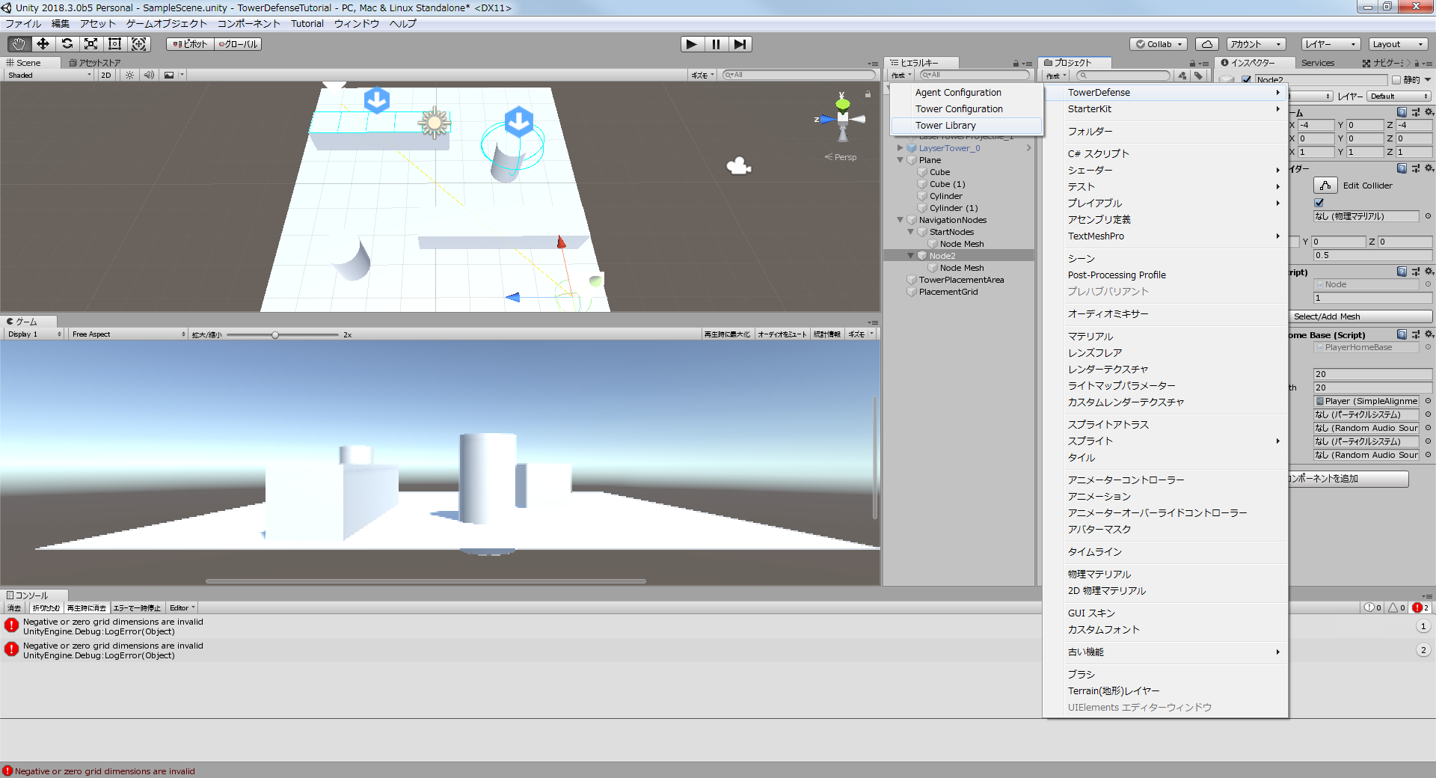Open the cloud Services icon
The image size is (1436, 778).
point(1206,44)
